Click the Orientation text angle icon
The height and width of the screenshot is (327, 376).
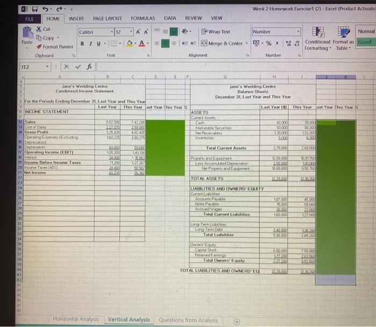pos(185,31)
